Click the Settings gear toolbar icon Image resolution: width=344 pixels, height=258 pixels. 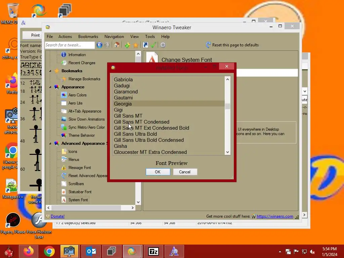(163, 45)
